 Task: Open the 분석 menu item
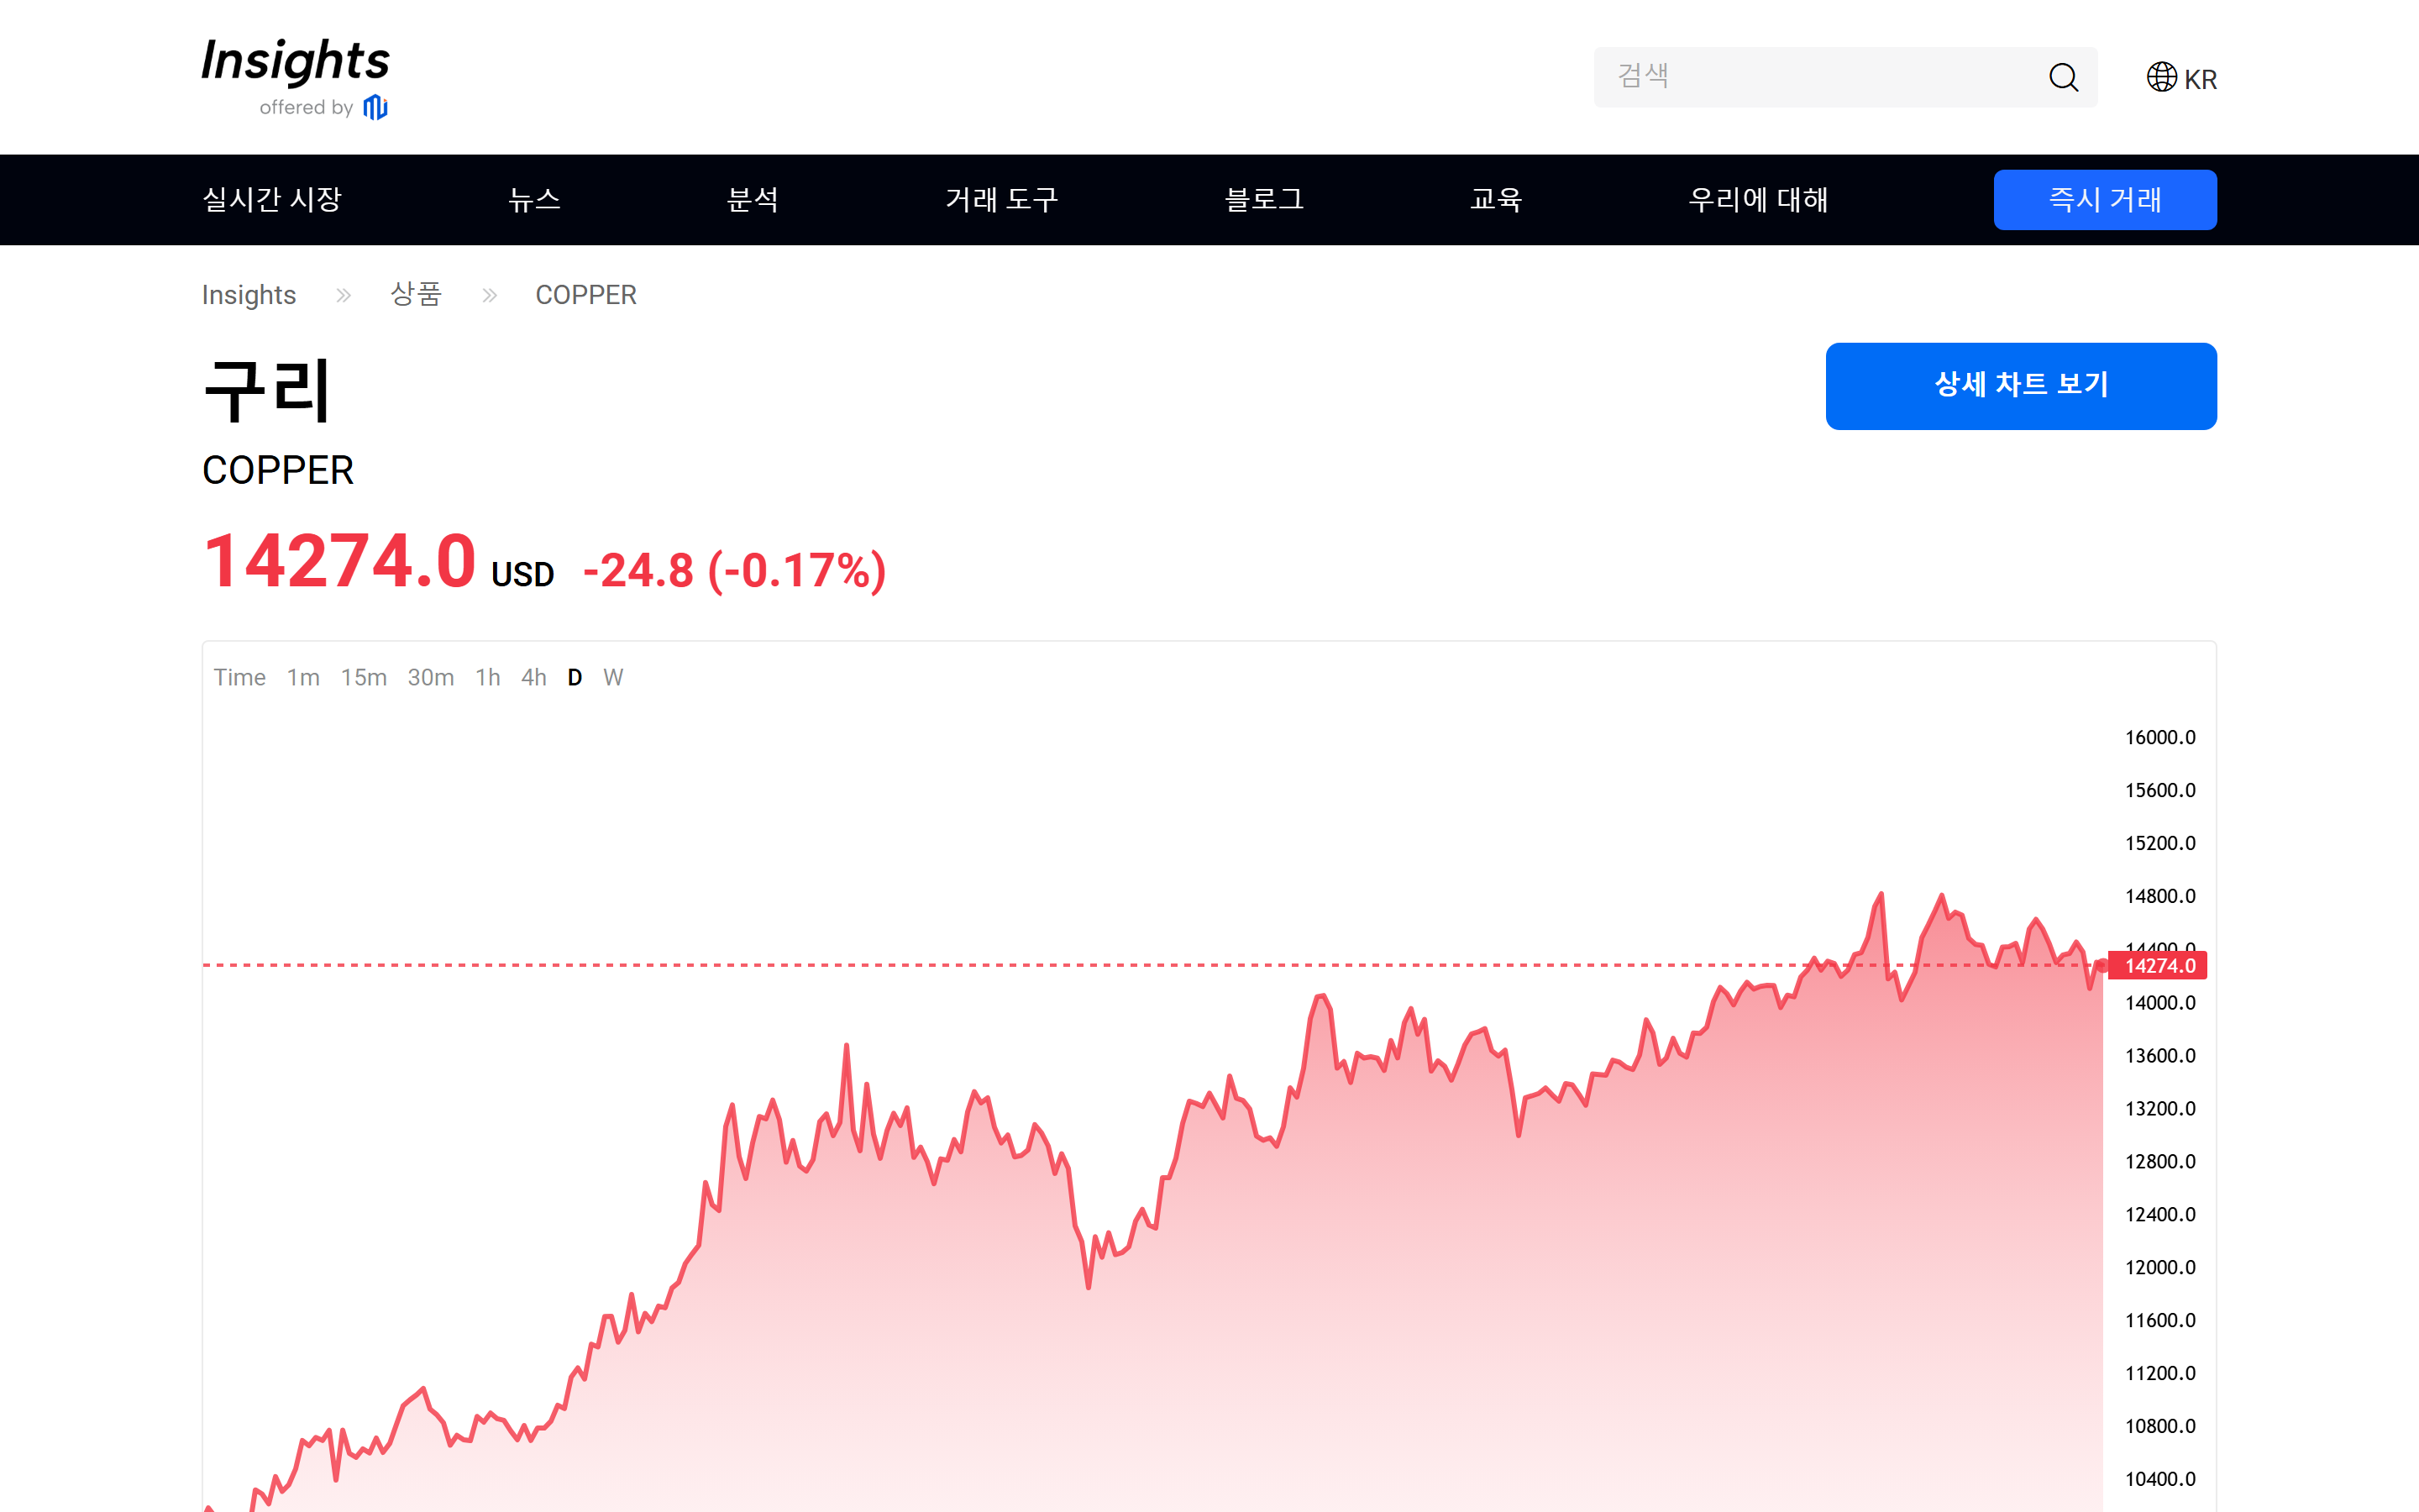753,200
